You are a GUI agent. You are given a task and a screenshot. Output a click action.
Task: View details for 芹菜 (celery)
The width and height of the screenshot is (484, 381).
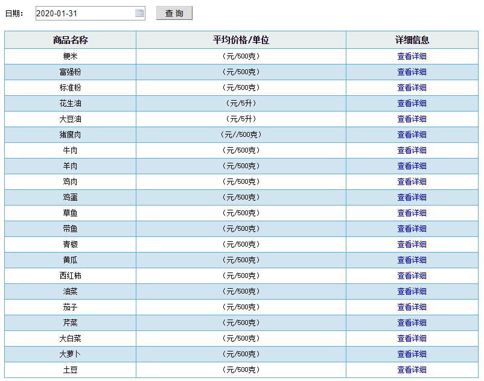[x=412, y=322]
